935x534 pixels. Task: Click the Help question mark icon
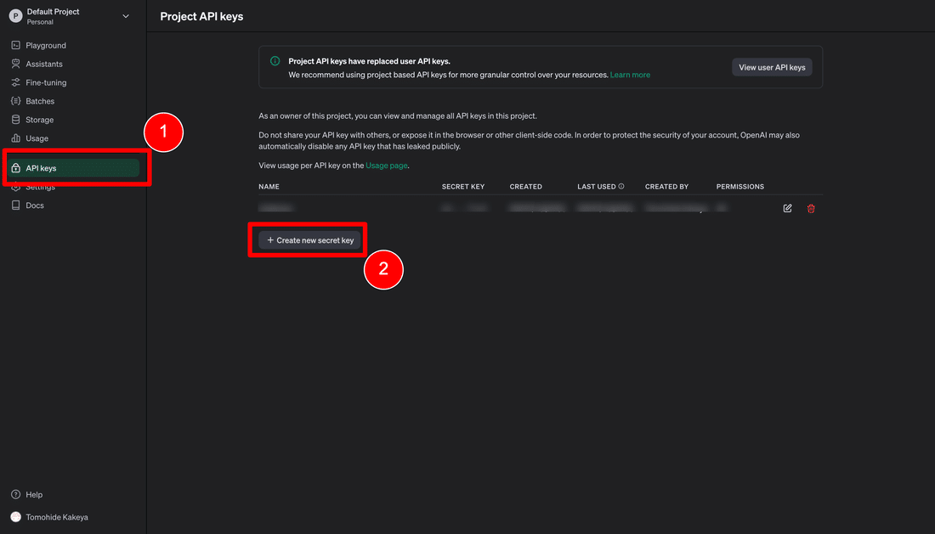(x=15, y=494)
